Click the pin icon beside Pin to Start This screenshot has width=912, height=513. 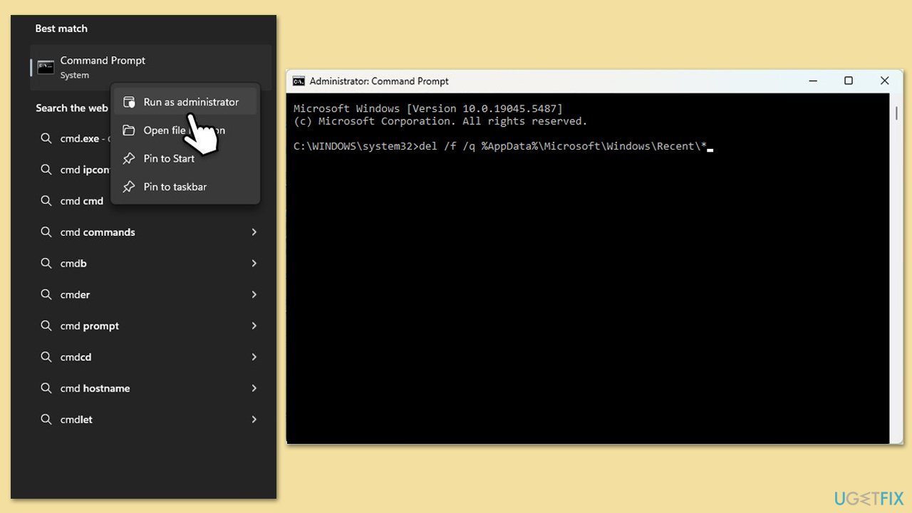129,158
